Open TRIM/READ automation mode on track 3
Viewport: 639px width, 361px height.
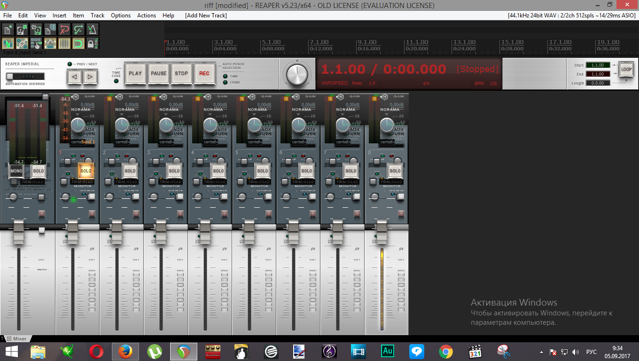click(171, 182)
